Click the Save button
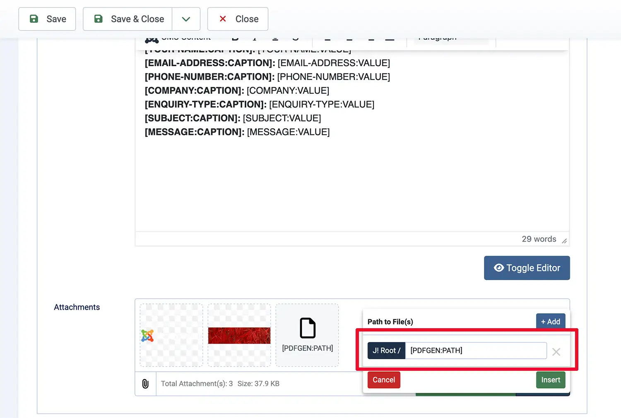This screenshot has height=418, width=621. pos(47,19)
